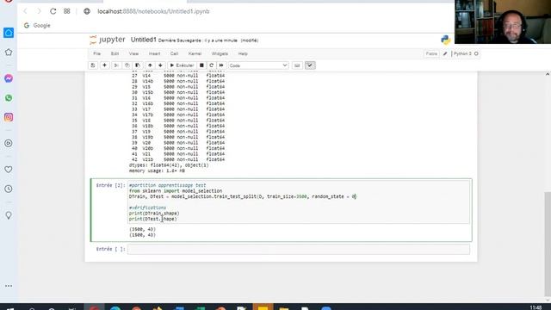
Task: Click the Python logo in header
Action: click(446, 40)
